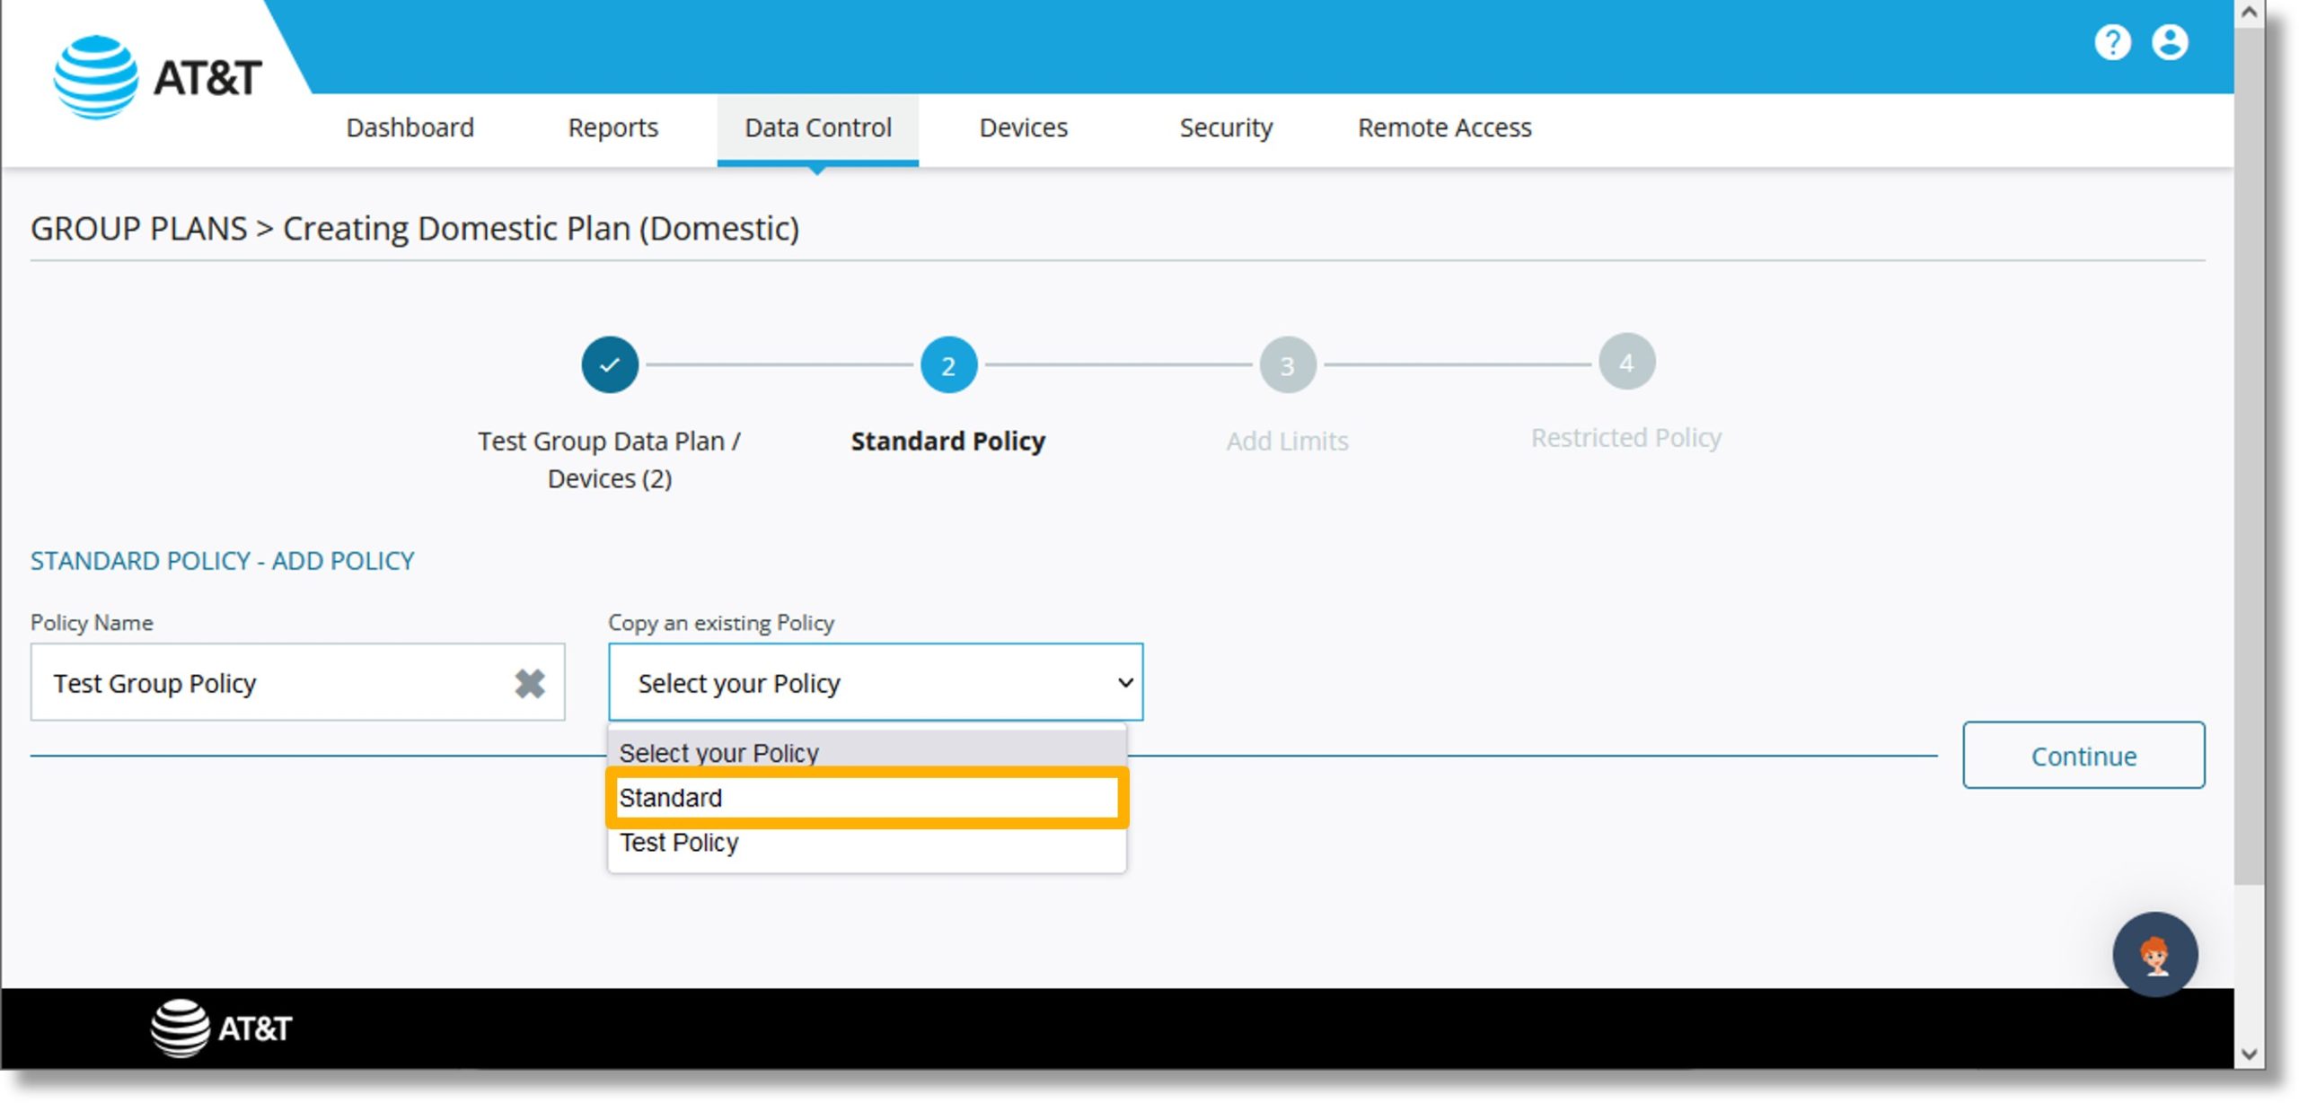Go to the Dashboard tab

pyautogui.click(x=410, y=127)
